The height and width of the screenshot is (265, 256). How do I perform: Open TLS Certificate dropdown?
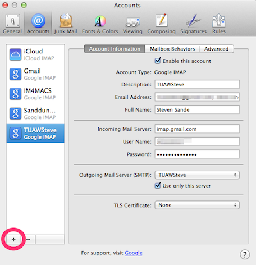click(197, 205)
